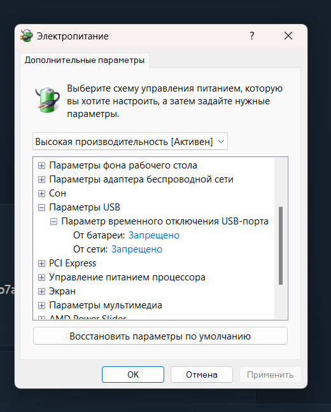Screen dimensions: 331x412
Task: Expand Параметры адаптера беспроводной сети
Action: 41,179
